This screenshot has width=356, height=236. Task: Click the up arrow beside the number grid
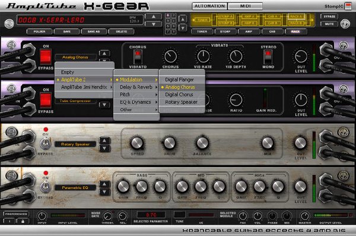[183, 19]
